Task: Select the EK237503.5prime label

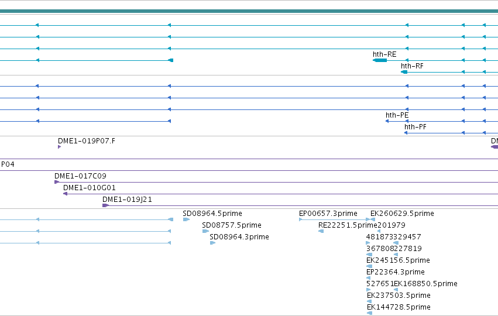Action: pyautogui.click(x=399, y=296)
